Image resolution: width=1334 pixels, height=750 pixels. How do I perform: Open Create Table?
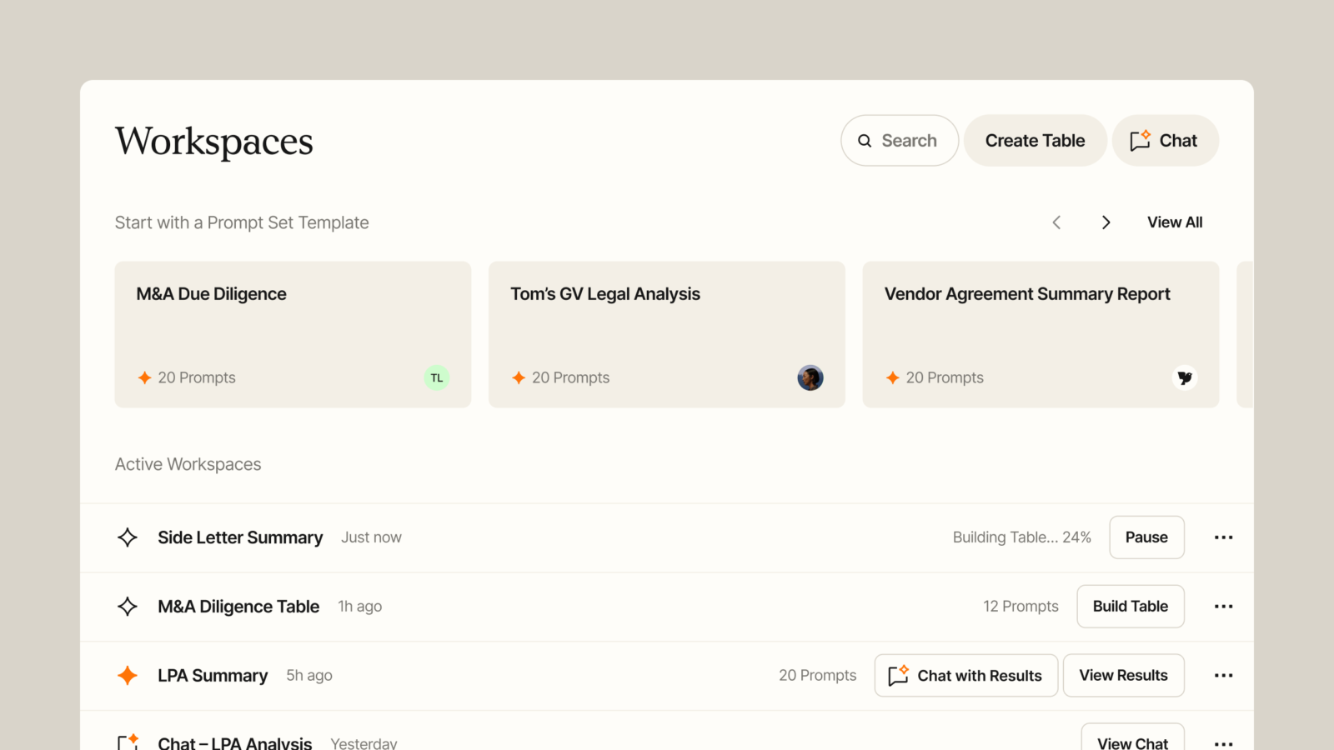point(1035,140)
